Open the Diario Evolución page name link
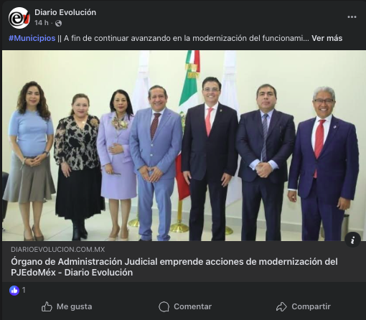 click(65, 12)
